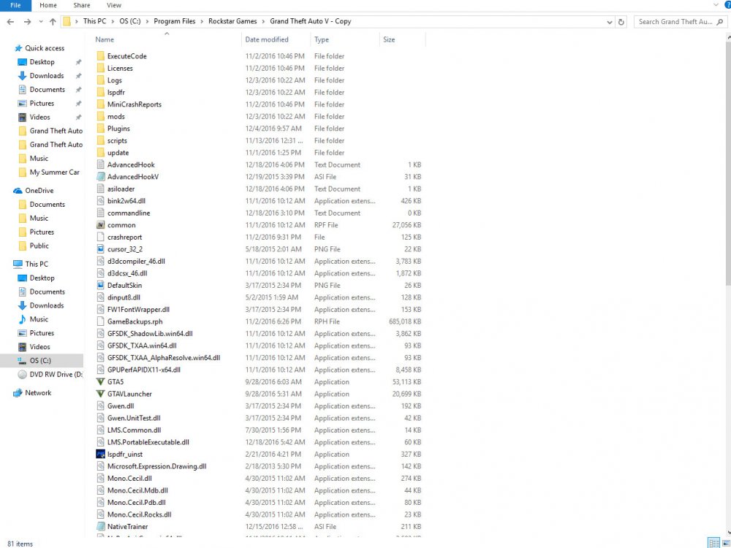The image size is (731, 548).
Task: Select the Plugins folder row
Action: pyautogui.click(x=259, y=128)
